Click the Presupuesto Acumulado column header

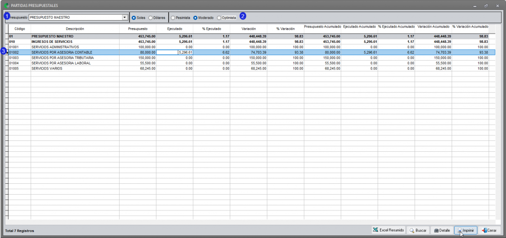[x=322, y=27]
